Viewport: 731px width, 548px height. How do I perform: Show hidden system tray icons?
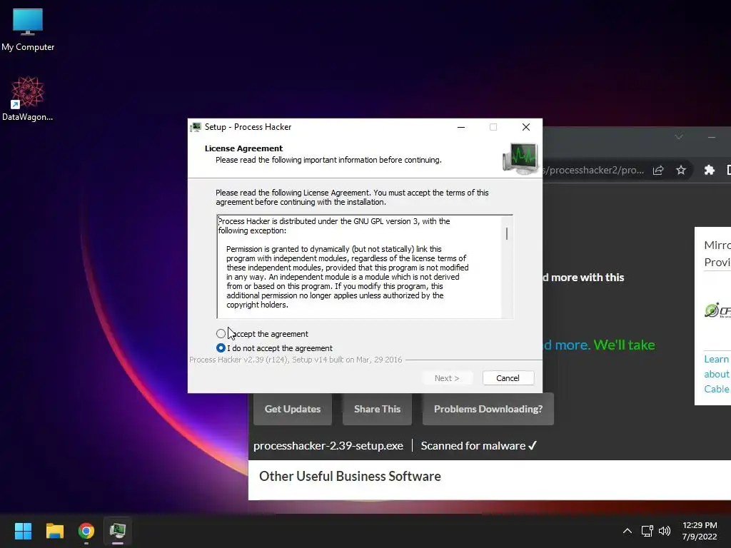627,531
